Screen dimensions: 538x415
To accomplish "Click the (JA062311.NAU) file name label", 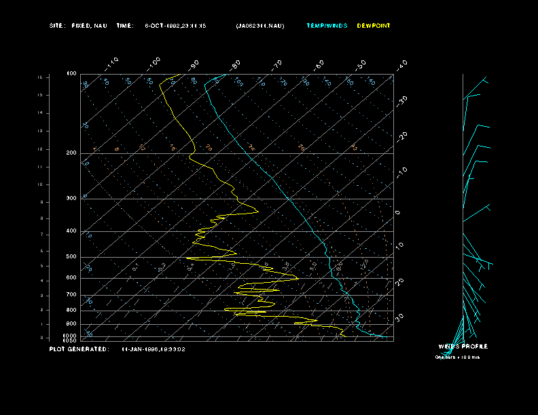I will 260,26.
